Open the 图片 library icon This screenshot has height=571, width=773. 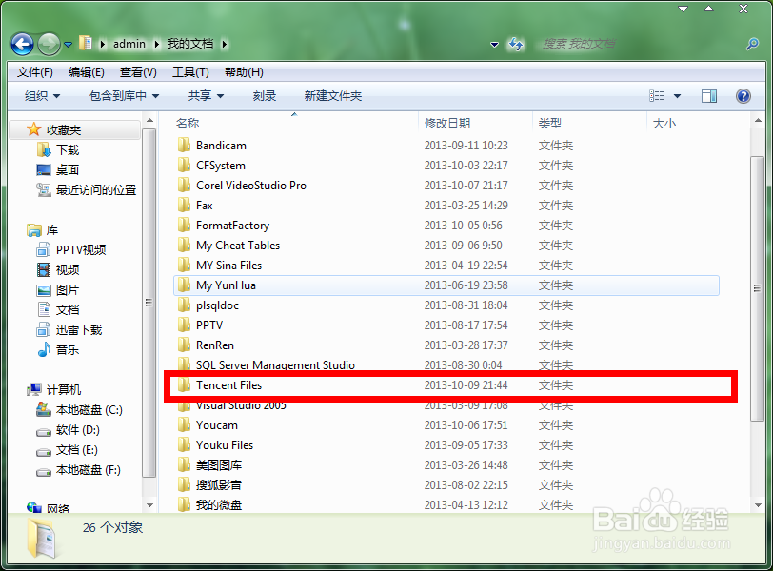[x=44, y=289]
